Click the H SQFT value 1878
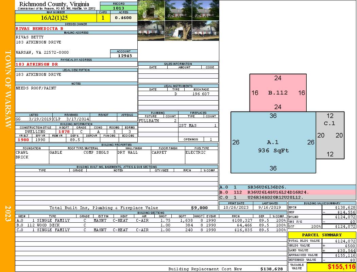The width and height of the screenshot is (357, 272). [64, 132]
